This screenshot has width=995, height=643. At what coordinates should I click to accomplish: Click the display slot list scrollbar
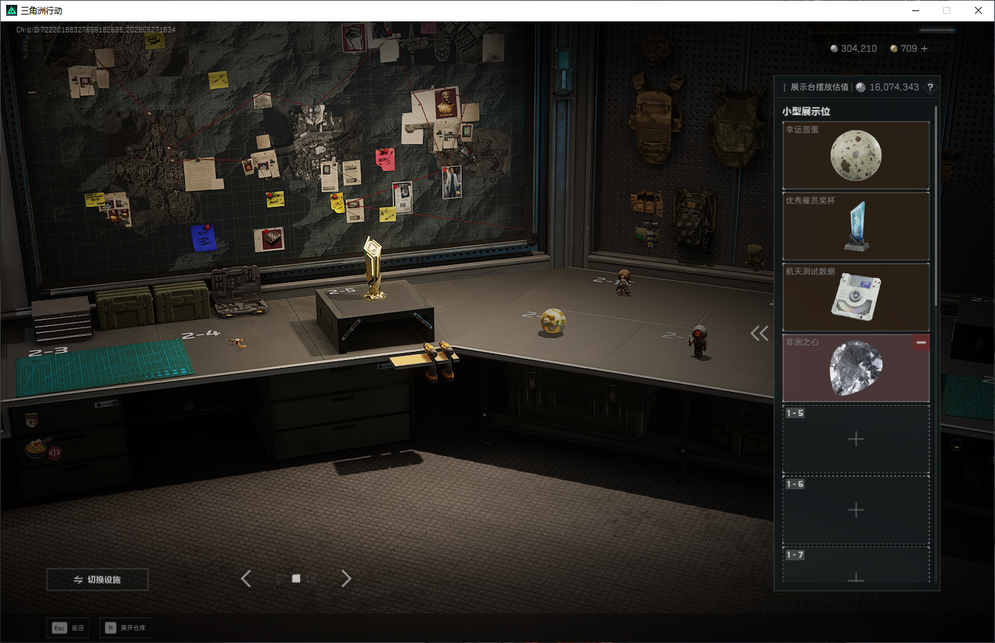[x=936, y=206]
